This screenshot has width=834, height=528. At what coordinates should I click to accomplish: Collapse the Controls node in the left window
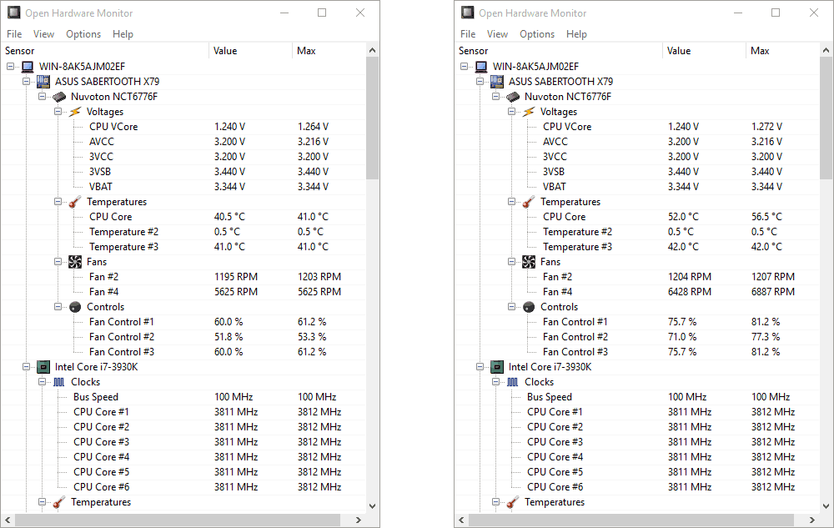[x=58, y=307]
